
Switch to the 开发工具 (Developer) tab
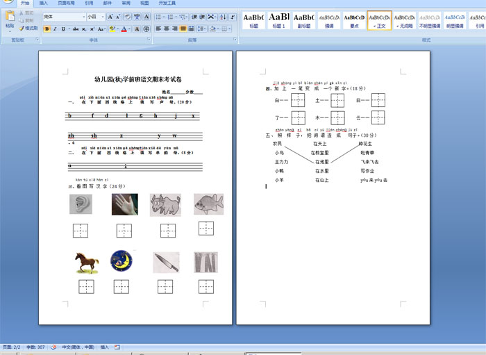click(x=167, y=3)
